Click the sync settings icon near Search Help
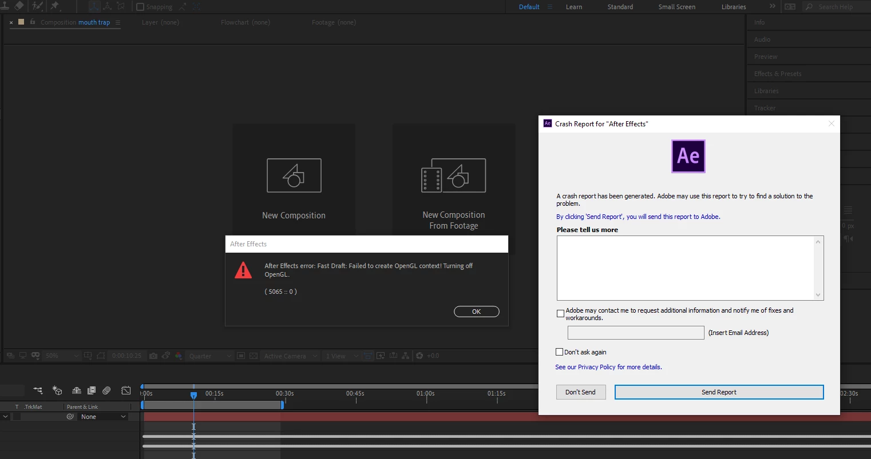The width and height of the screenshot is (871, 459). [790, 7]
